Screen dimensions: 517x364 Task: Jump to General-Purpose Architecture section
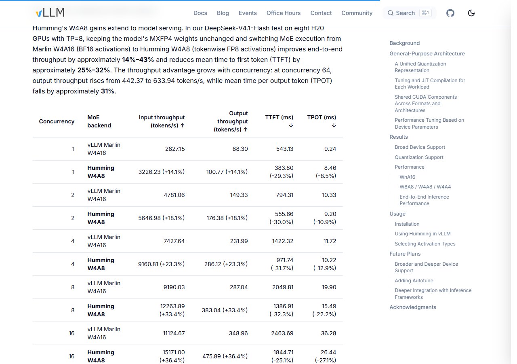click(x=427, y=54)
